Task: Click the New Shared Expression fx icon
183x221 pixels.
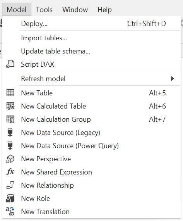Action: pos(10,172)
